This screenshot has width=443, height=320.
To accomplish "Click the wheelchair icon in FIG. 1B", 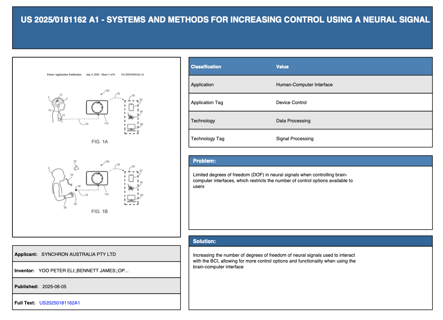I will [x=131, y=187].
